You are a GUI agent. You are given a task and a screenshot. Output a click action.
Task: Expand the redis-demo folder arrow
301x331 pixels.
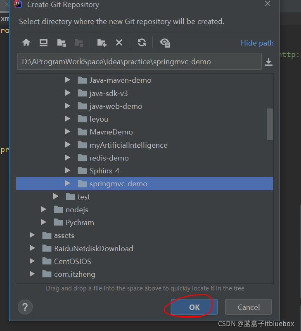click(x=67, y=158)
